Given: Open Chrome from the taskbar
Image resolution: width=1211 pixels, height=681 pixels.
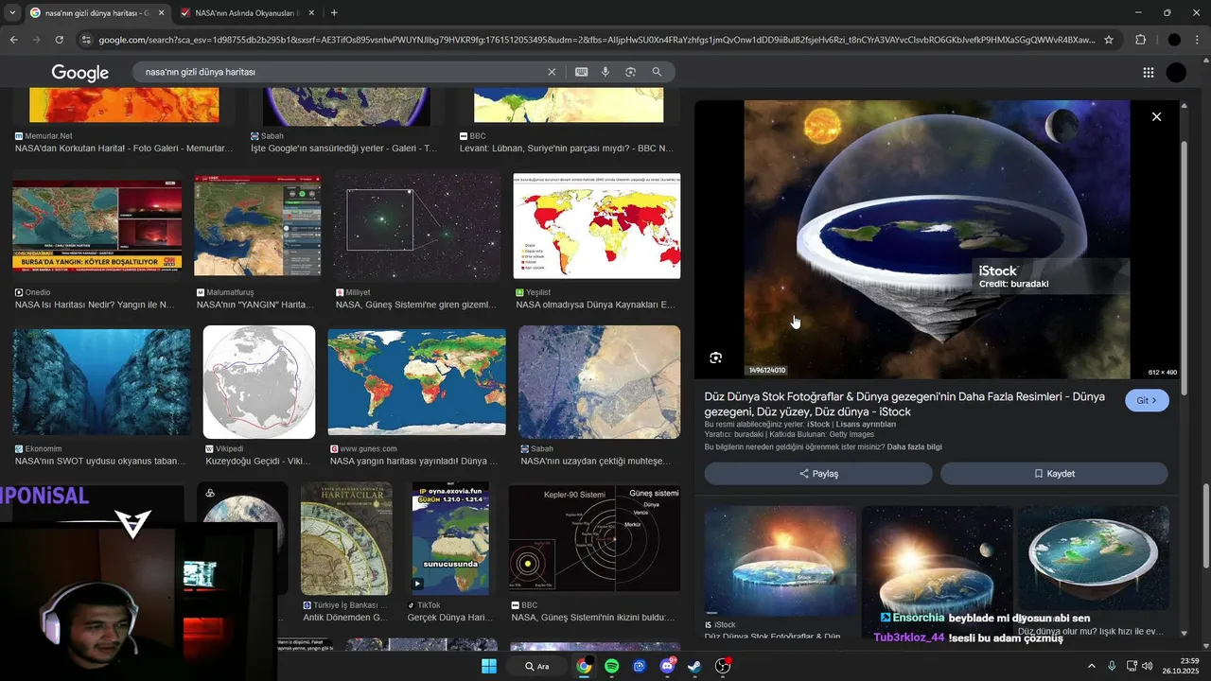Looking at the screenshot, I should pos(585,666).
